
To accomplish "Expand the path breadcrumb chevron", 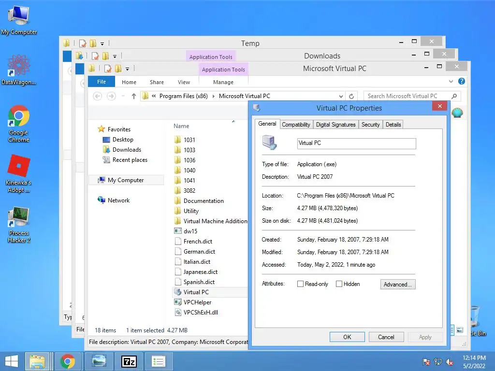I will (x=154, y=96).
